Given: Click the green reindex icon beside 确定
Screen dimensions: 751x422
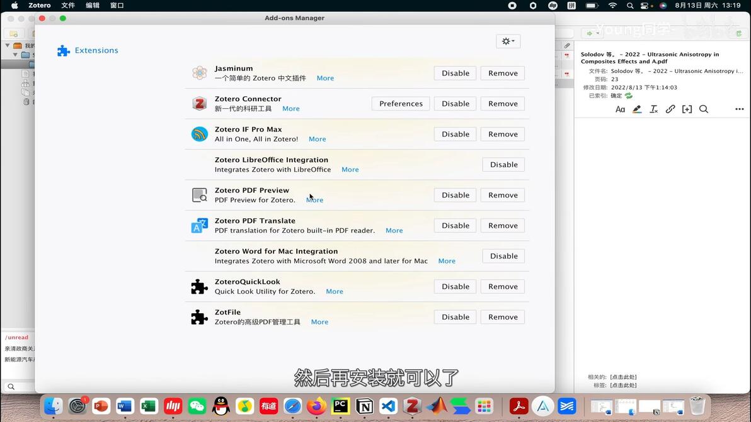Looking at the screenshot, I should pyautogui.click(x=629, y=96).
